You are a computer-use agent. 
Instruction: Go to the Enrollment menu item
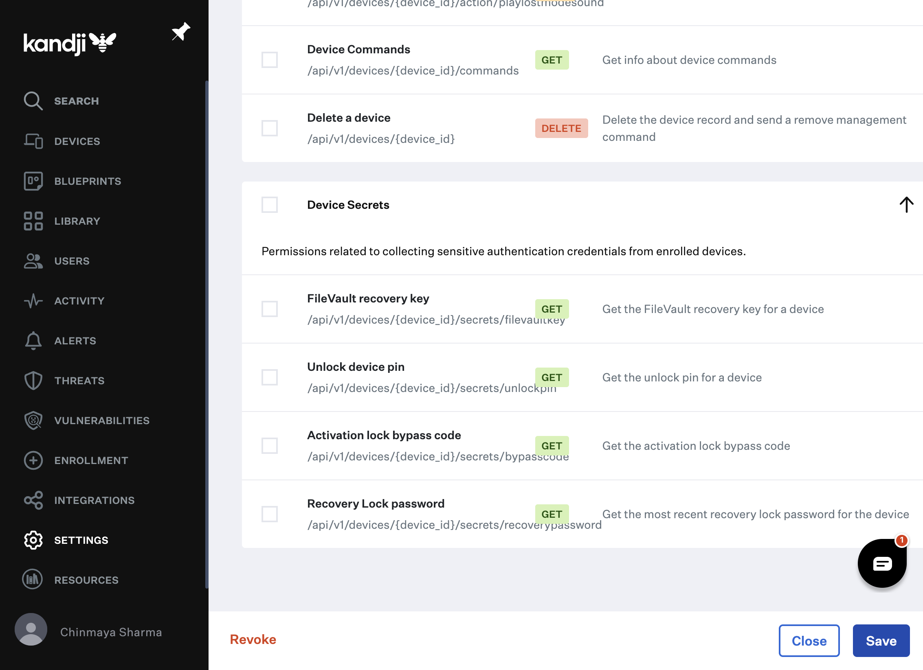coord(91,460)
